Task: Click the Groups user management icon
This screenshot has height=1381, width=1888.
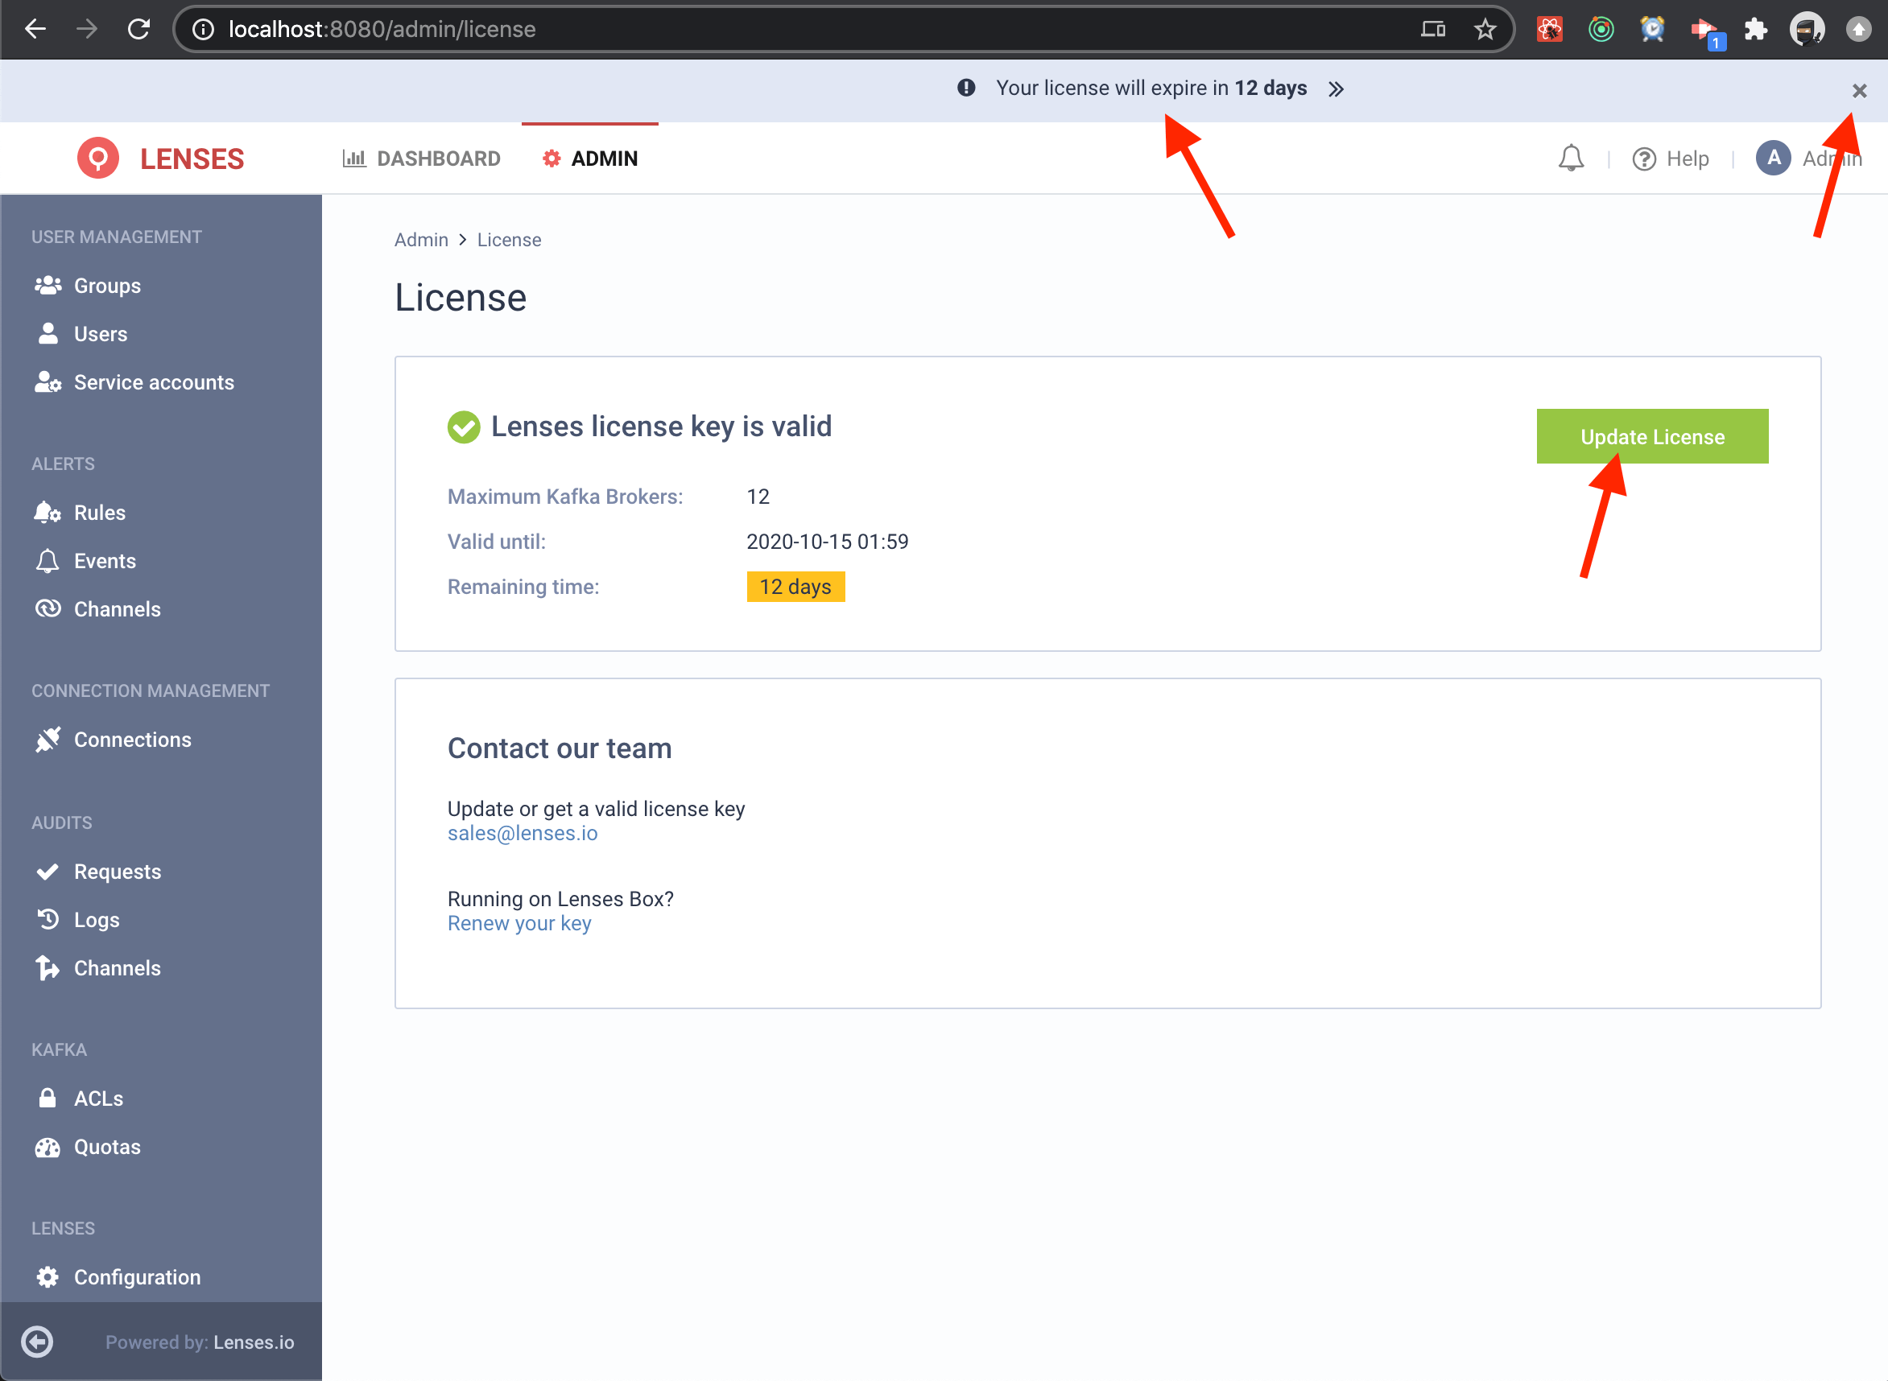Action: 50,284
